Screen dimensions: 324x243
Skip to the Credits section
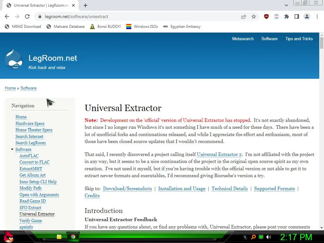tap(92, 196)
